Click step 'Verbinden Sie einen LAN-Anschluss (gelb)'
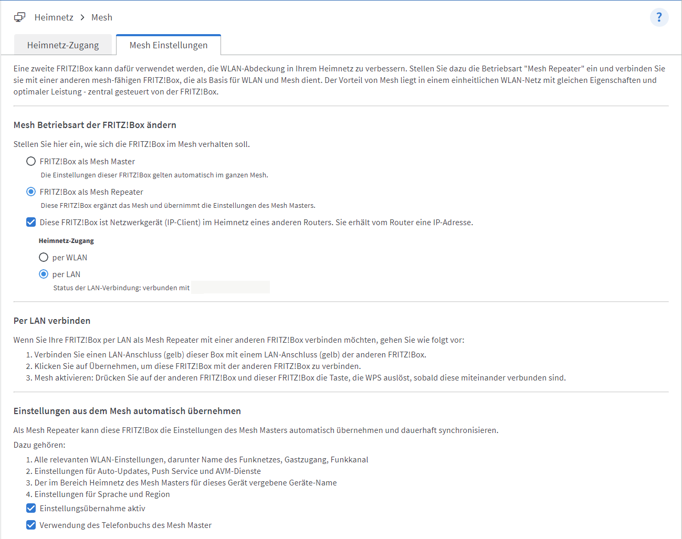 coord(230,355)
